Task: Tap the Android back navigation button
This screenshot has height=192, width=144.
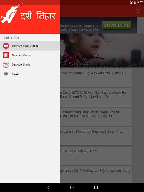Action: coord(48,187)
